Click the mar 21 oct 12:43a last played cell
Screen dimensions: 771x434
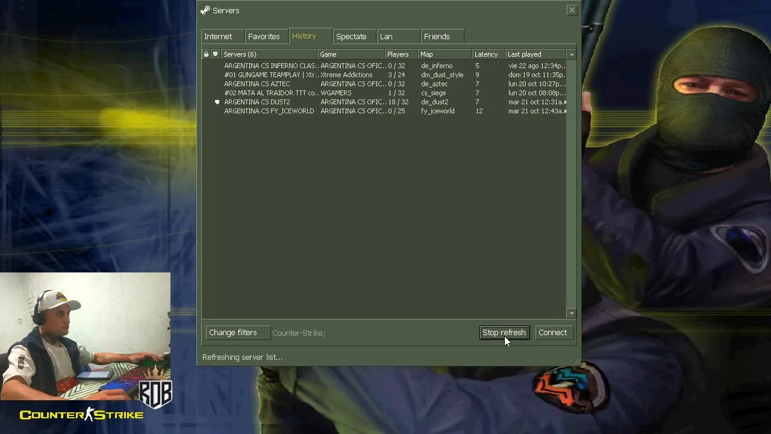(x=537, y=111)
